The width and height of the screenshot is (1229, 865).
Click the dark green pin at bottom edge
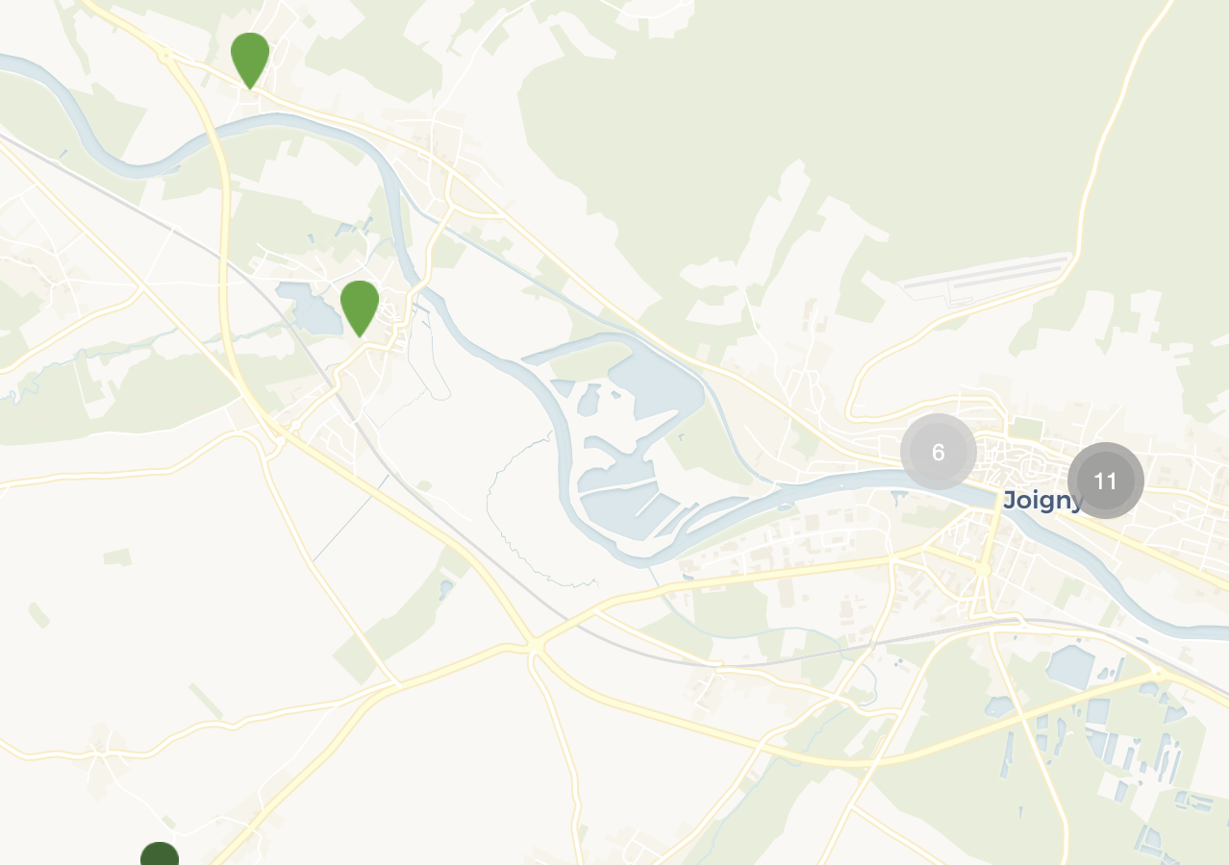pyautogui.click(x=160, y=853)
